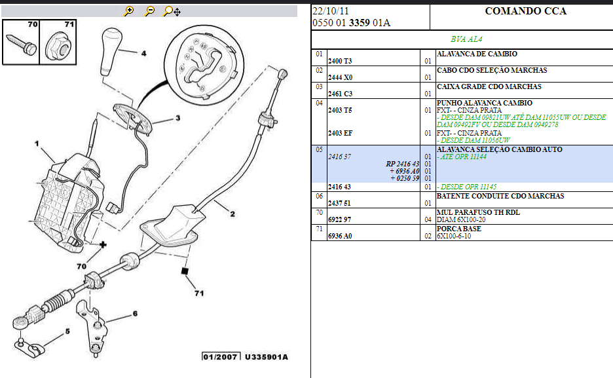
Task: Select part number 2400 T3
Action: pyautogui.click(x=340, y=61)
